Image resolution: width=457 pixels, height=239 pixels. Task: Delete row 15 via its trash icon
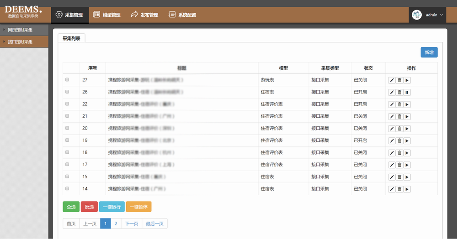[399, 177]
